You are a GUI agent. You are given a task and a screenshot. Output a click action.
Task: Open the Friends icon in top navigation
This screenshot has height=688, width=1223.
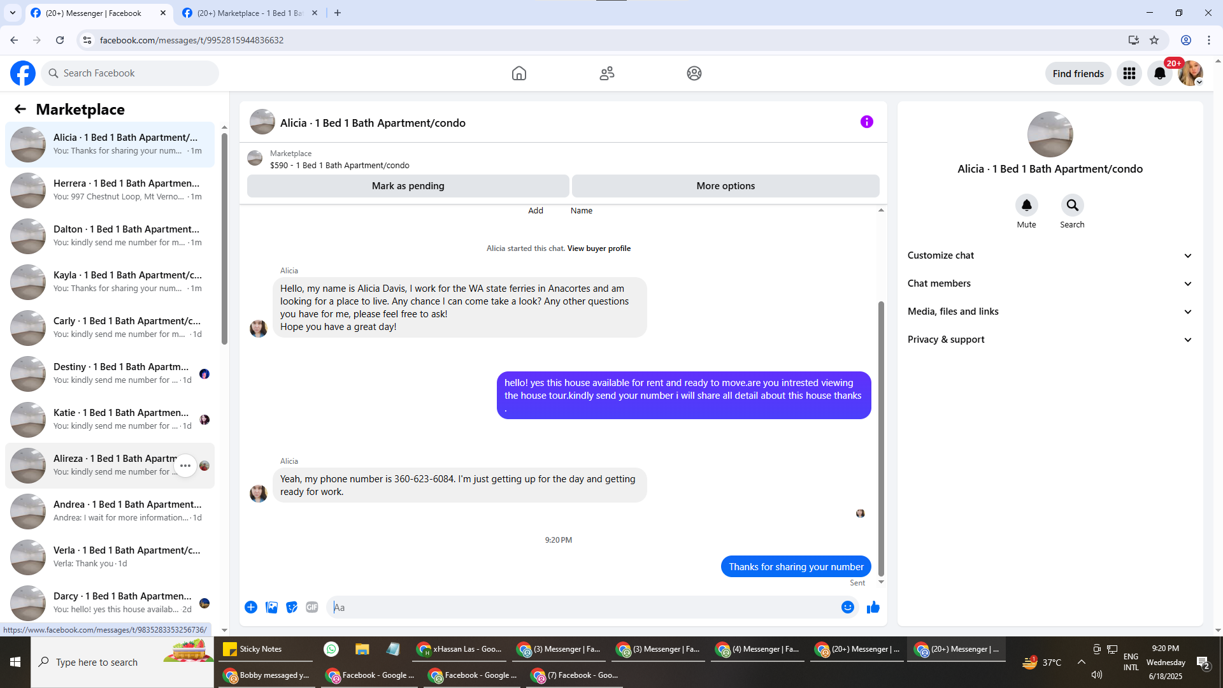[607, 73]
